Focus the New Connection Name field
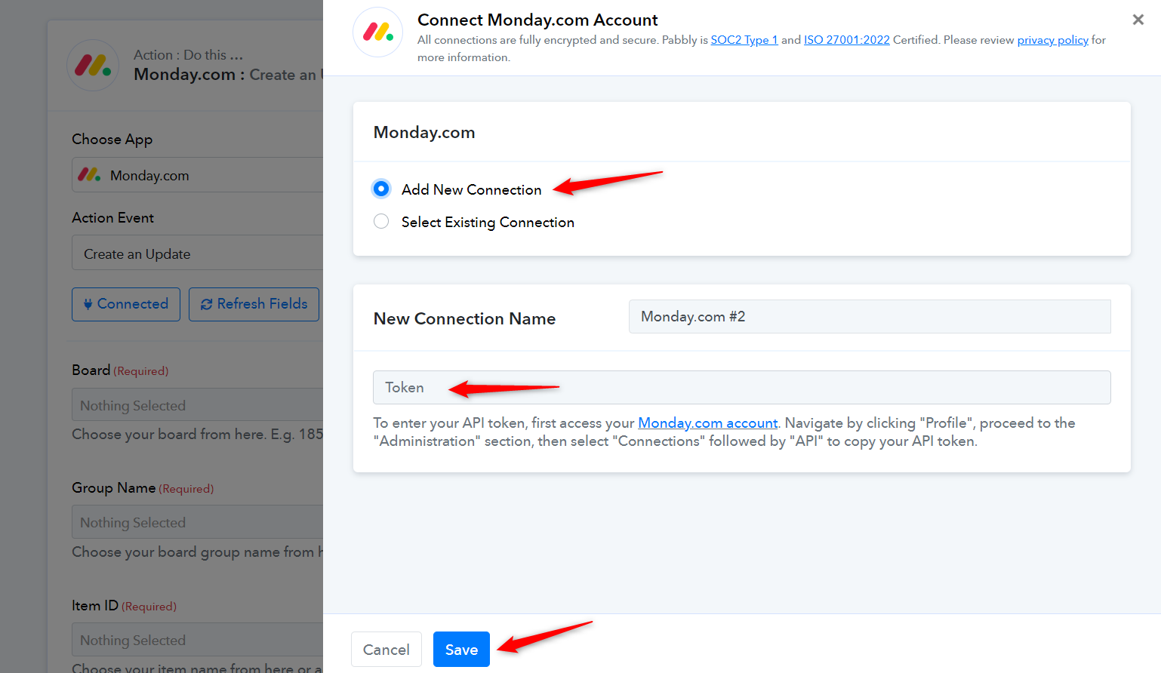 click(x=870, y=316)
